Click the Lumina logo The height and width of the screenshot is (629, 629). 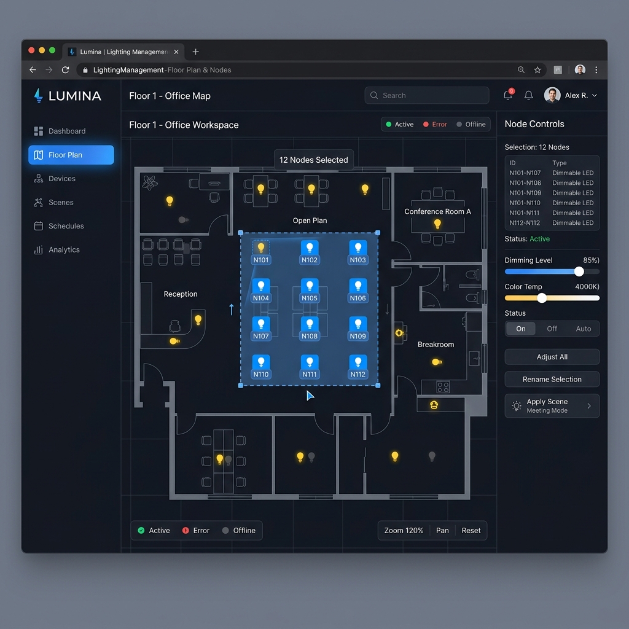(x=68, y=95)
